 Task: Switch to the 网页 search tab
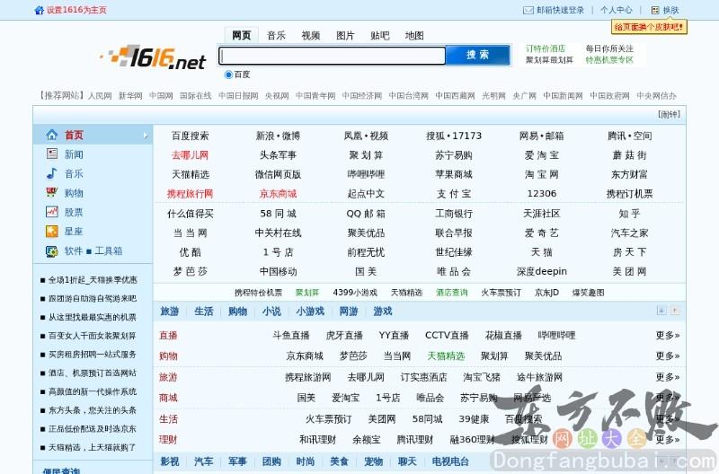point(242,35)
